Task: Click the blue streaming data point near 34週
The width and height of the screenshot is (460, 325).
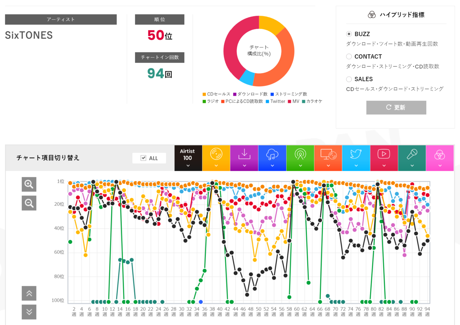Action: pos(200,302)
